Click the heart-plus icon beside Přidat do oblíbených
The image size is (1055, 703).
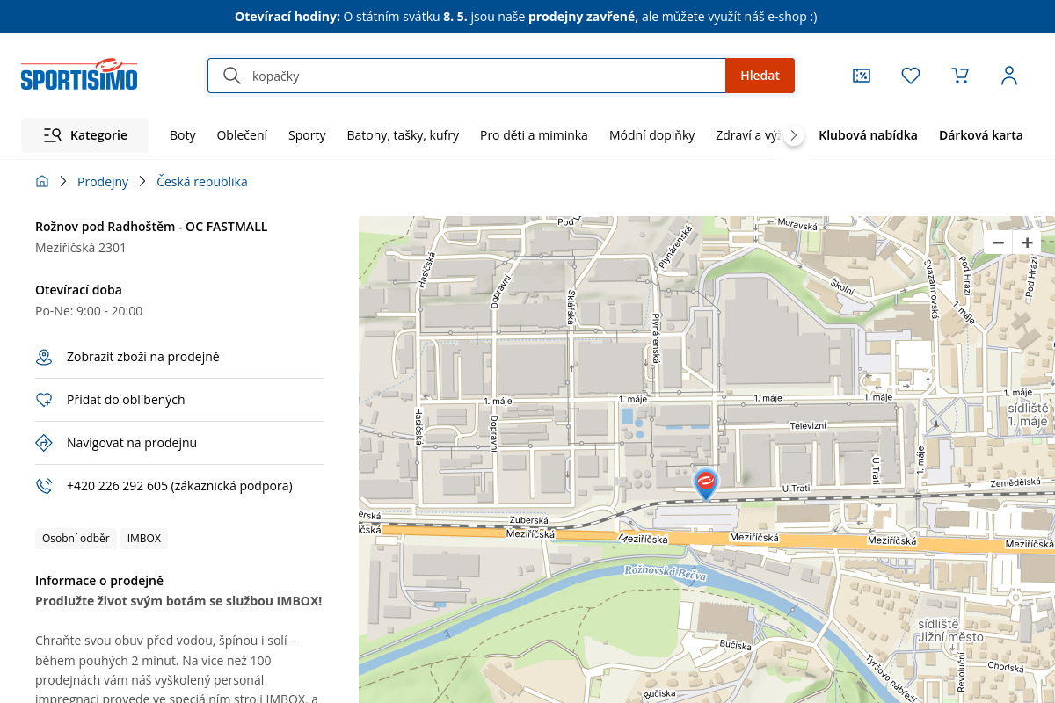point(44,400)
